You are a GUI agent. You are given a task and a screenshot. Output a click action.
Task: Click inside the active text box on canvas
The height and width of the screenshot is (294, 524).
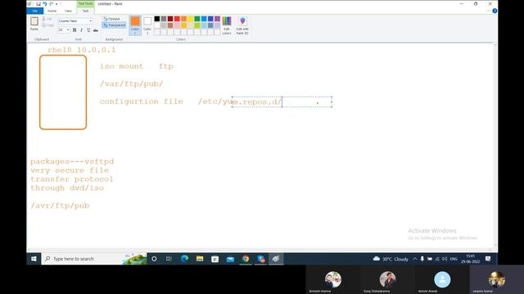(x=282, y=102)
